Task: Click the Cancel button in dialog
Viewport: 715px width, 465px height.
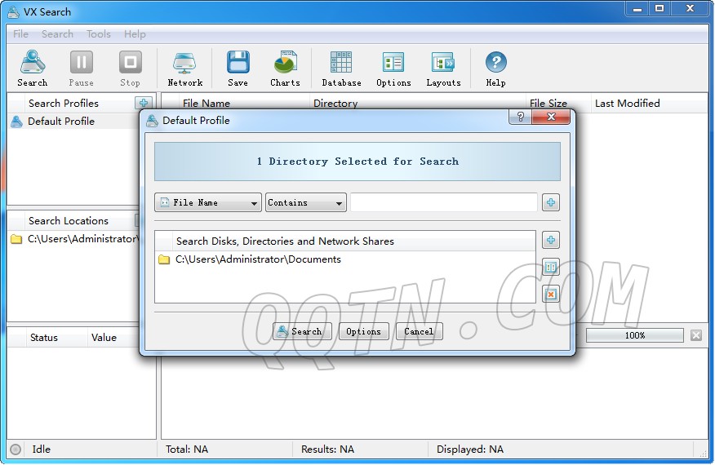Action: pyautogui.click(x=419, y=331)
